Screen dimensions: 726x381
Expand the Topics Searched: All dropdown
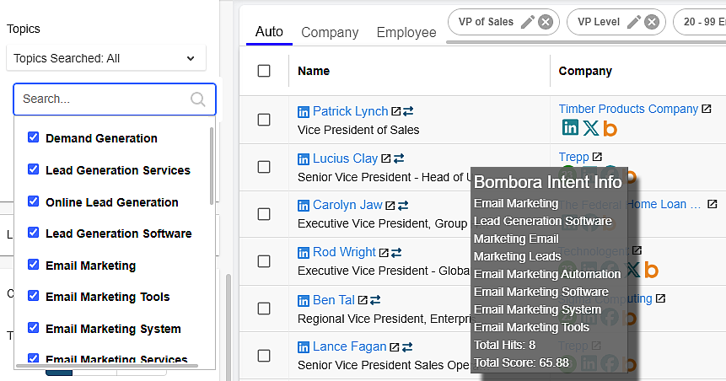106,58
